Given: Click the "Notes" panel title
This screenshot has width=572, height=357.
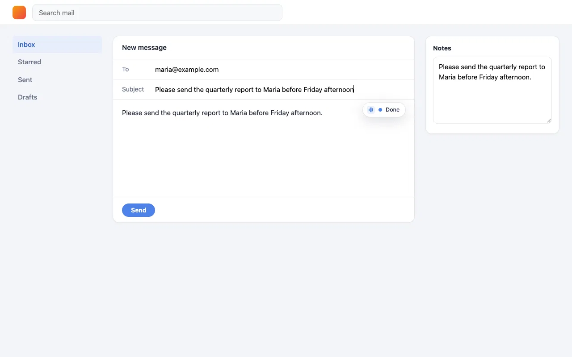Looking at the screenshot, I should 442,48.
